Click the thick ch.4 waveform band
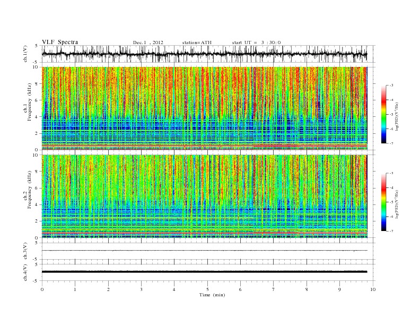Image resolution: width=420 pixels, height=325 pixels. (x=204, y=272)
